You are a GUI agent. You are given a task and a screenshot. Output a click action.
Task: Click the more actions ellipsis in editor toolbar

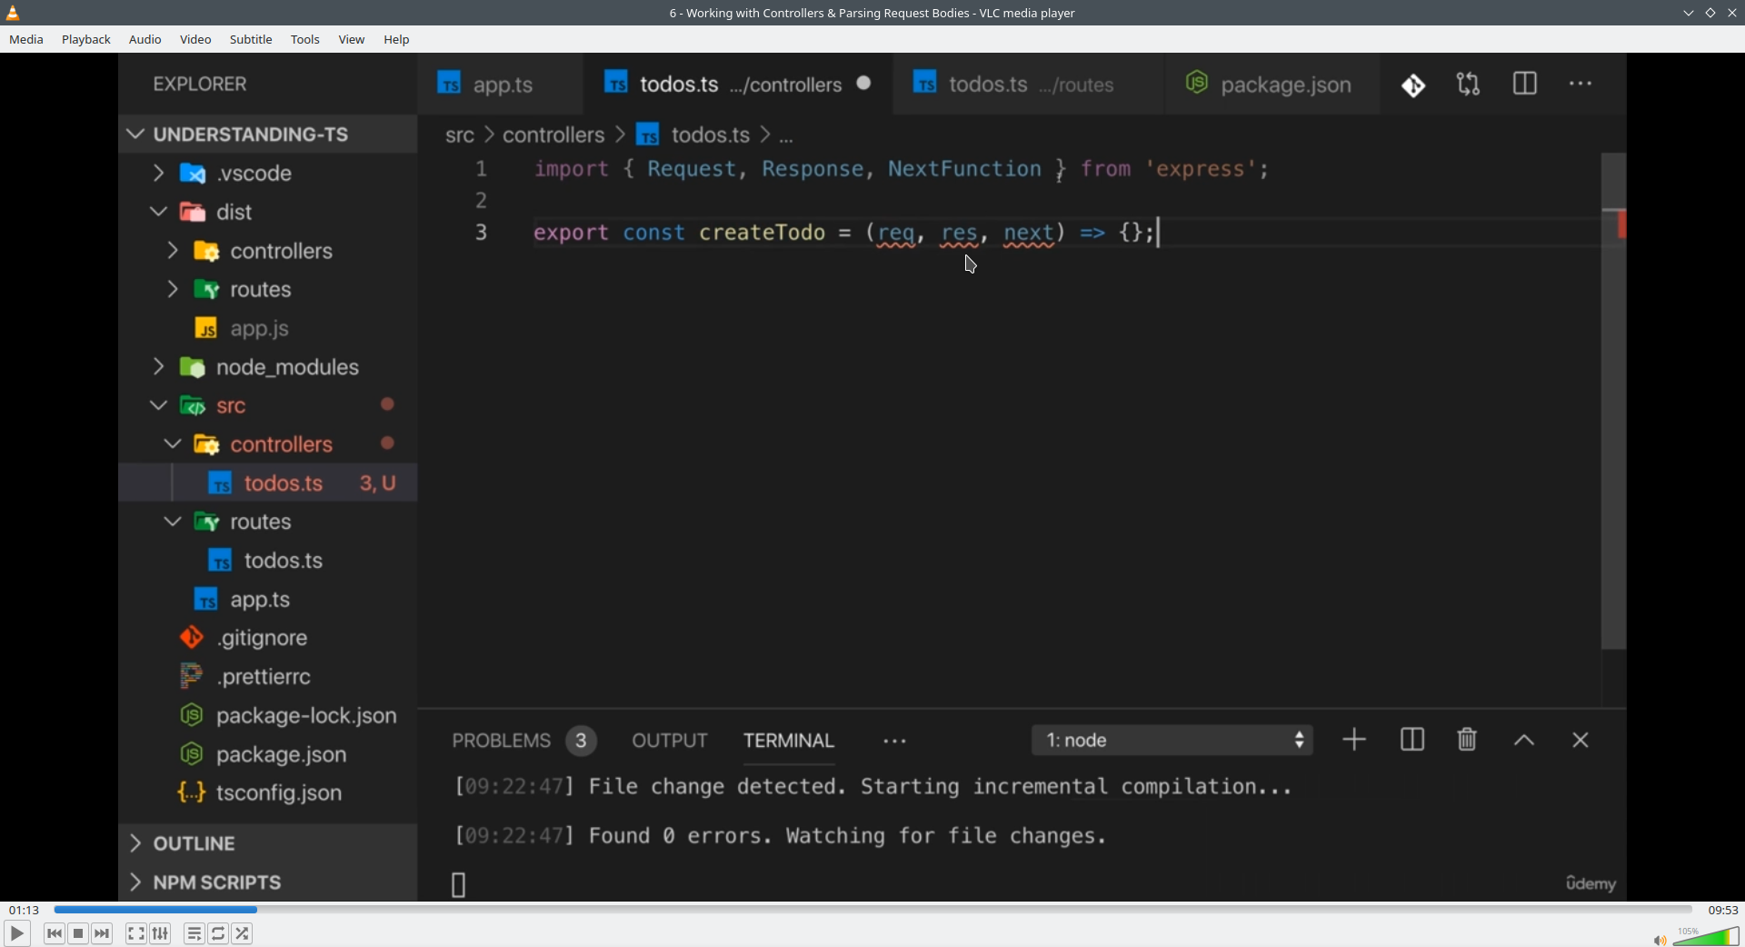coord(1581,84)
